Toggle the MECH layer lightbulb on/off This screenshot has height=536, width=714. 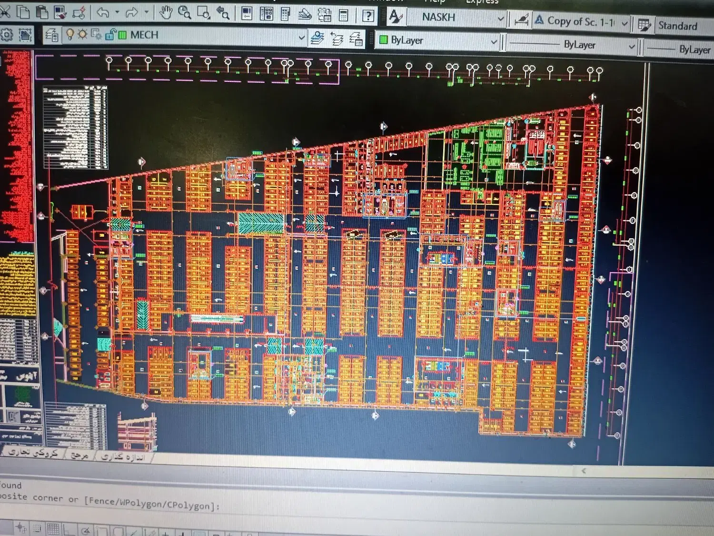(x=70, y=34)
